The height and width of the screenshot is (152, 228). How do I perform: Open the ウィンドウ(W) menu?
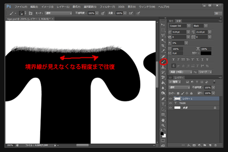(x=147, y=7)
